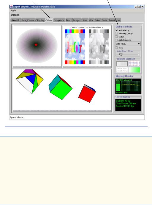Image resolution: width=152 pixels, height=205 pixels.
Task: Click the Memory Monitor graph
Action: pos(130,86)
